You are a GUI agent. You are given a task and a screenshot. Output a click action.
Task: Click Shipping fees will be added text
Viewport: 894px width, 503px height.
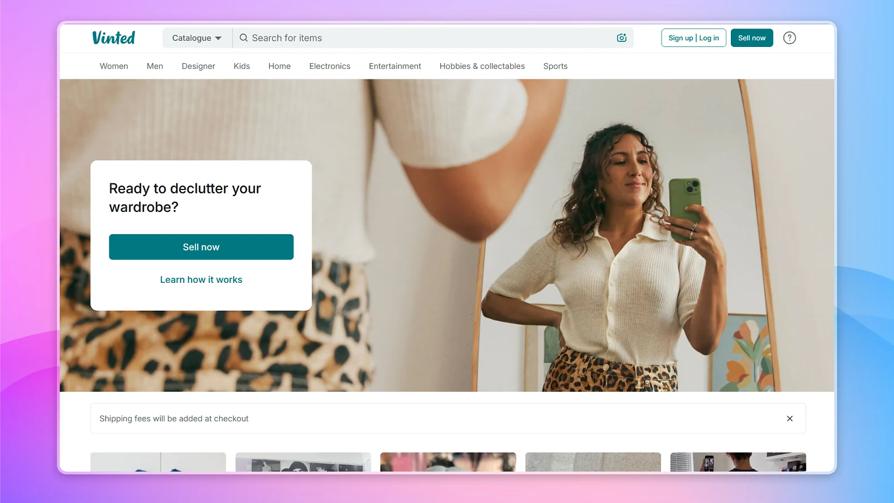pyautogui.click(x=174, y=419)
